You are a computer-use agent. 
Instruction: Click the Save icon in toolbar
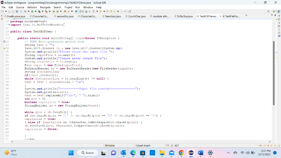[x=9, y=12]
